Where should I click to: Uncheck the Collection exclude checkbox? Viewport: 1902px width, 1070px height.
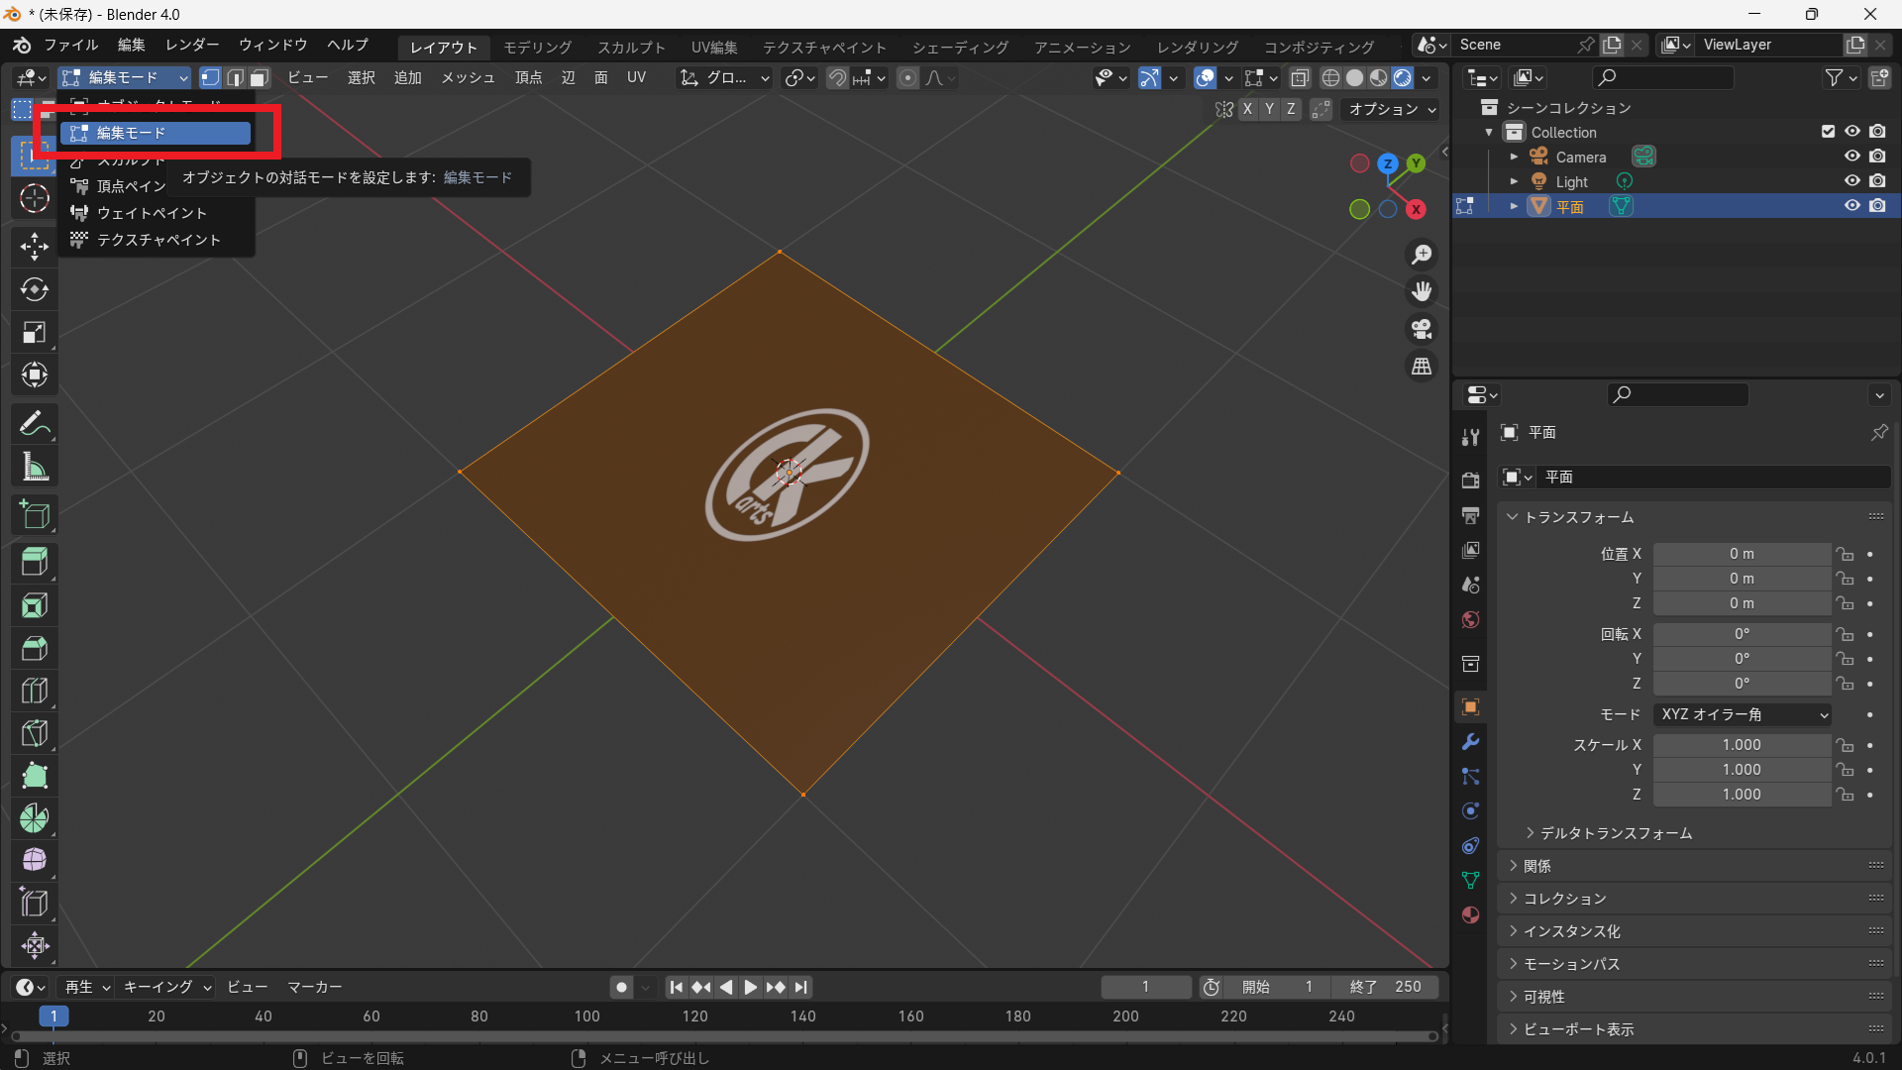click(1828, 132)
